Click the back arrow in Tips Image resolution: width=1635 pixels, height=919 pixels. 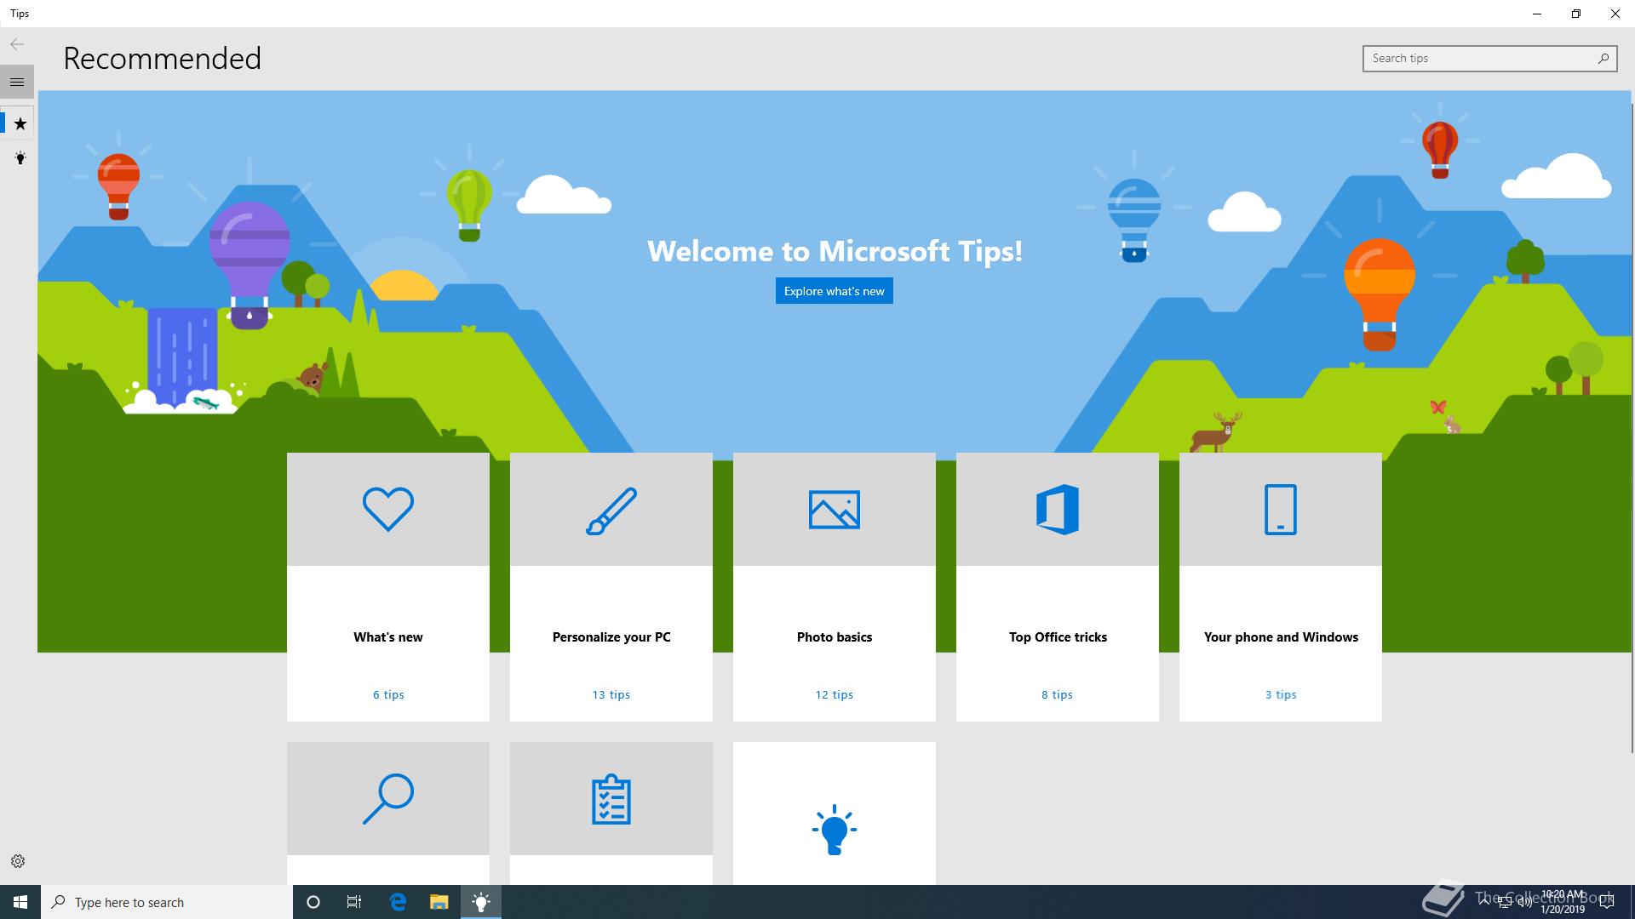tap(17, 44)
